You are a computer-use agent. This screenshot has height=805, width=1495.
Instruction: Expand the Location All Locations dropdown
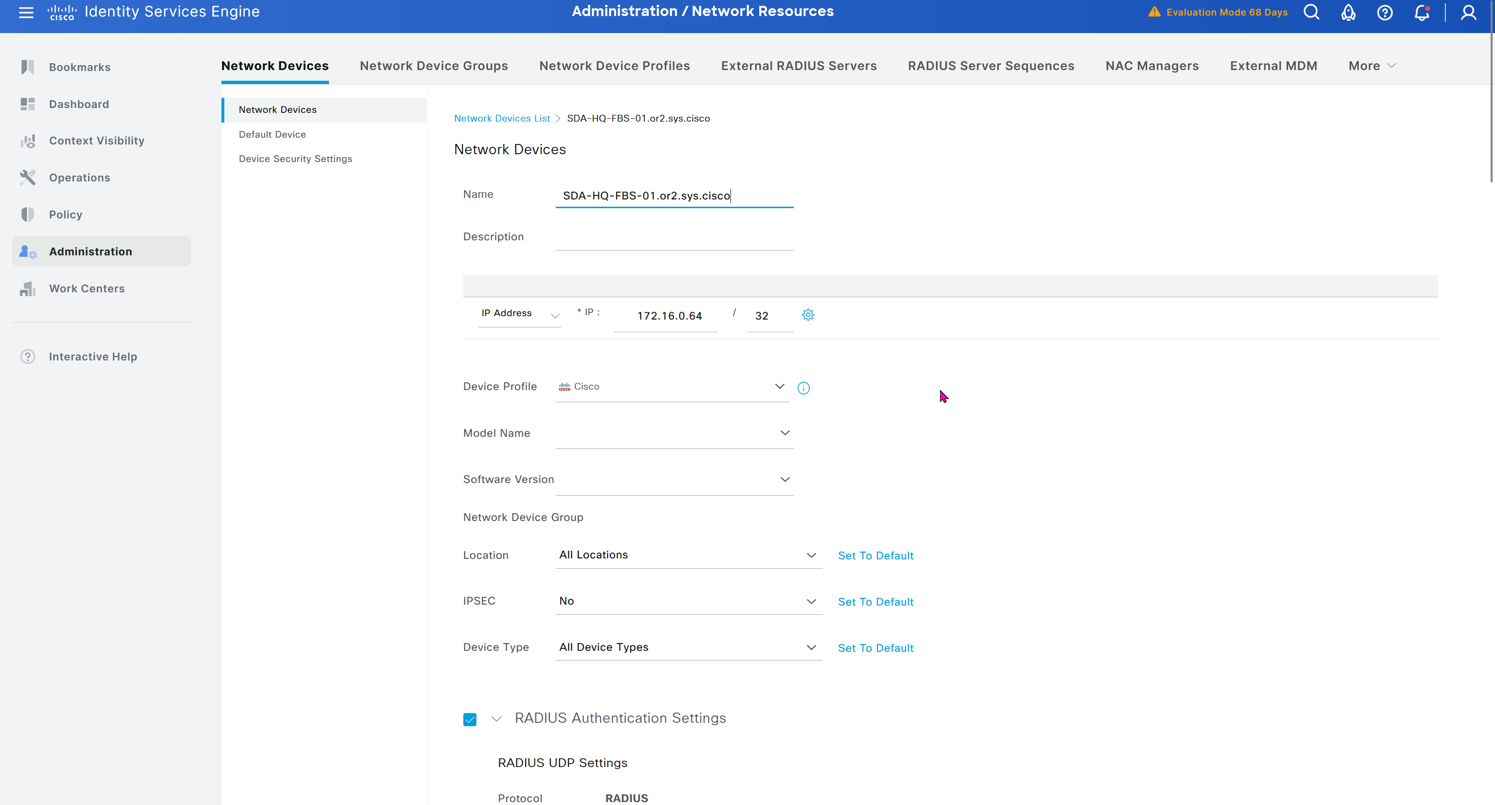[688, 555]
